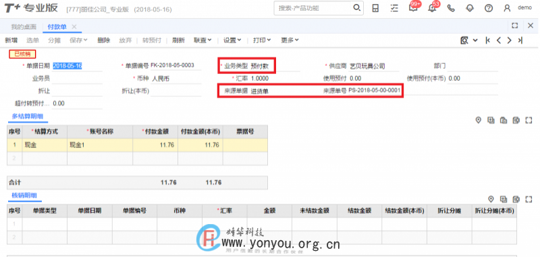Click the 业务类型 field 预付款
This screenshot has height=257, width=540.
pyautogui.click(x=275, y=66)
